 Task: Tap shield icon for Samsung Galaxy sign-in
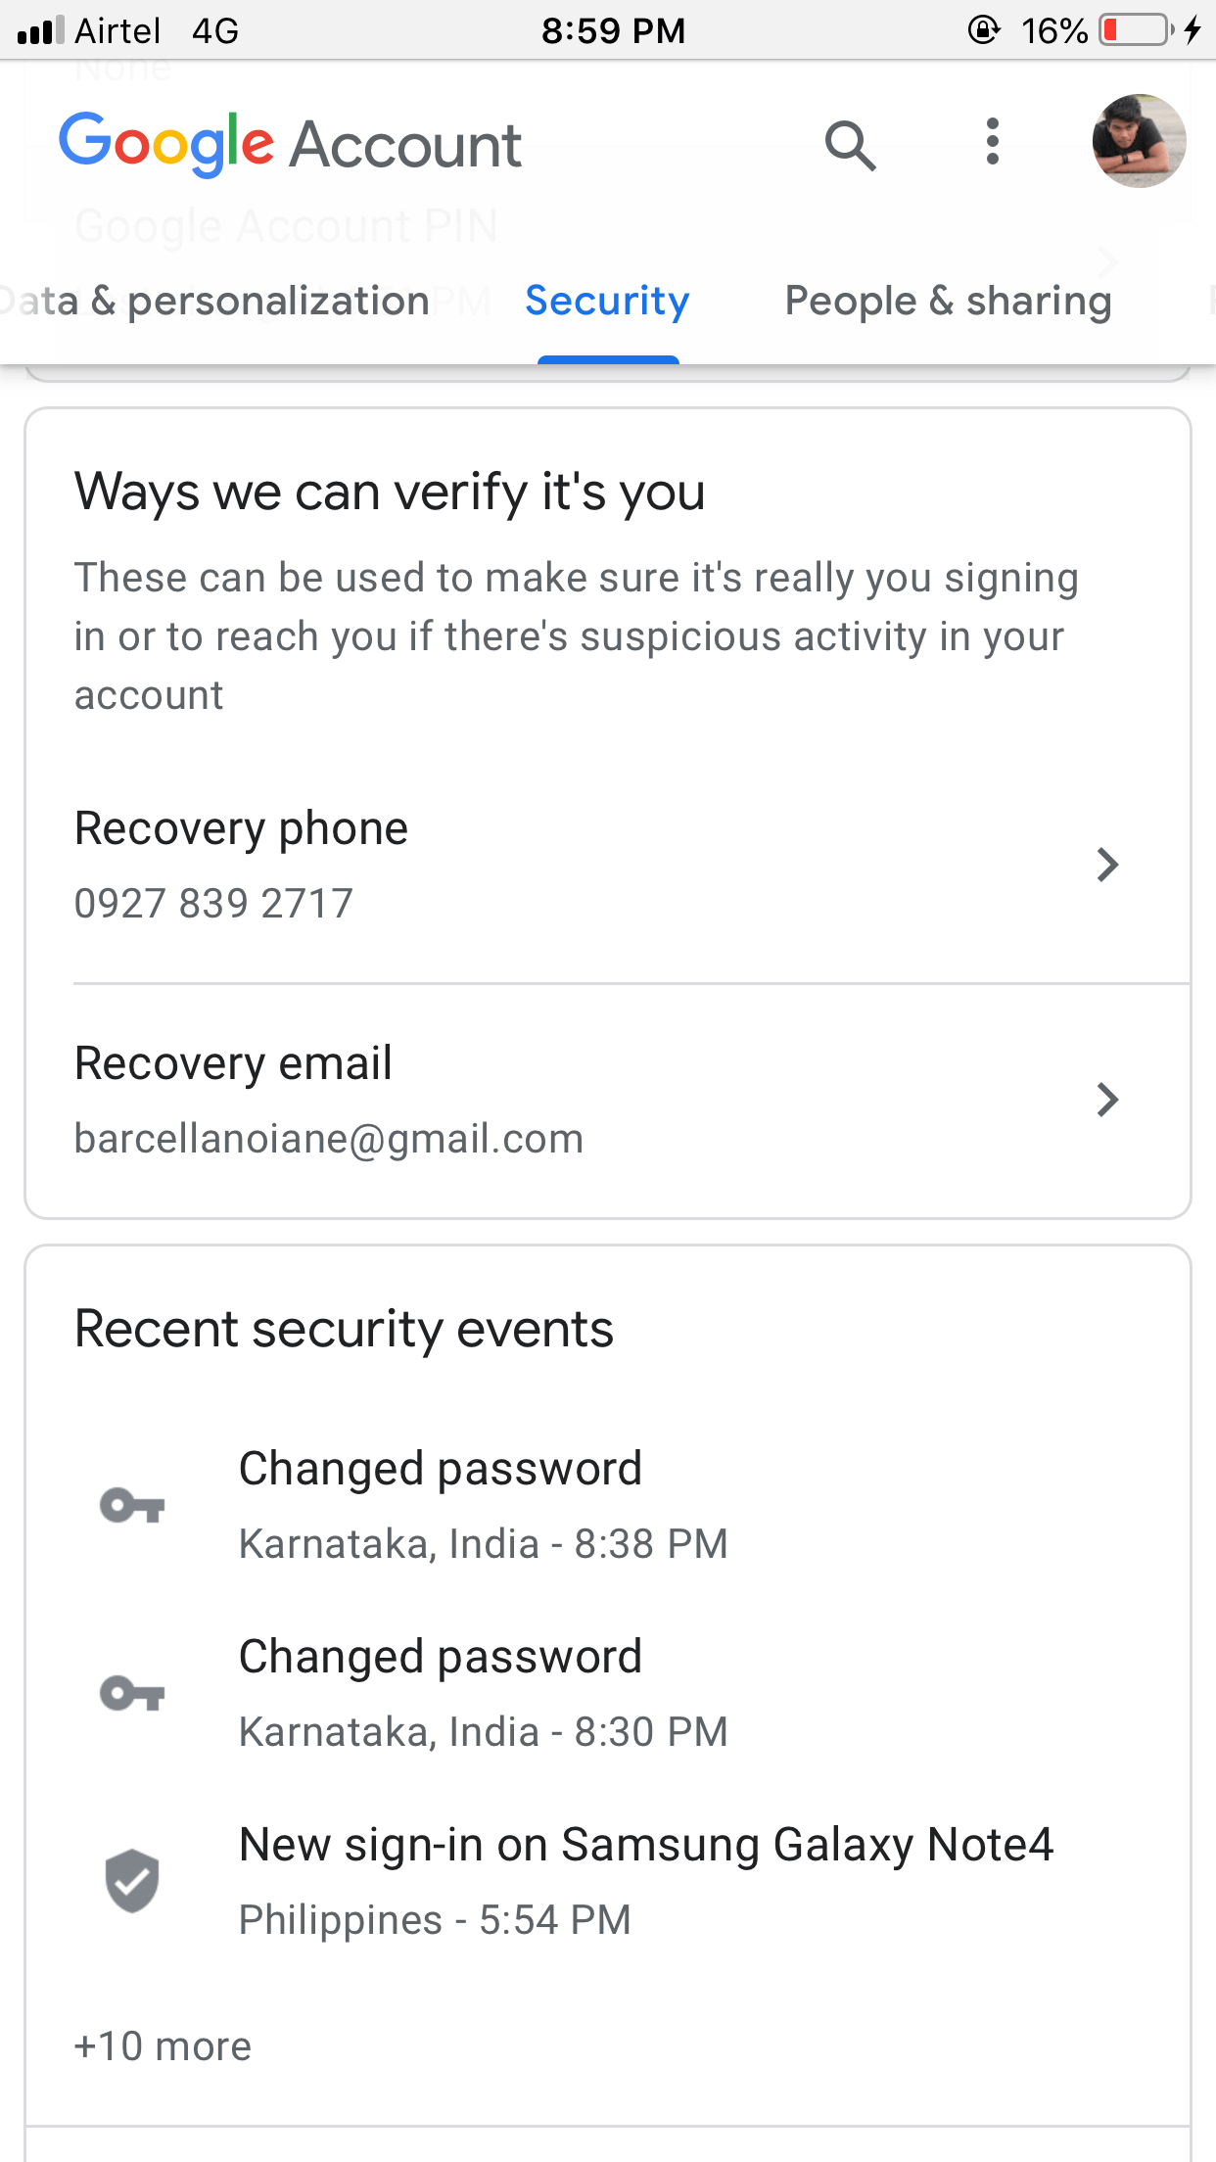coord(132,1881)
